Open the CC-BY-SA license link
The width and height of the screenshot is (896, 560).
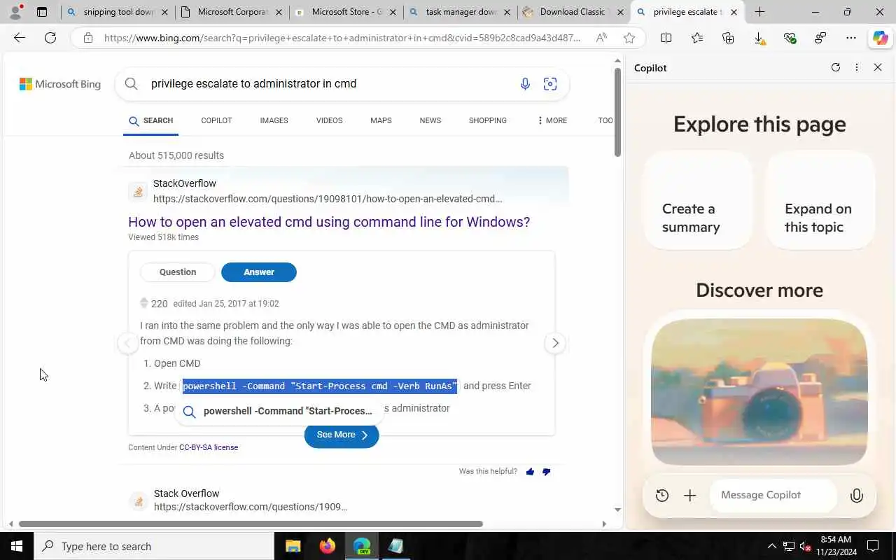pos(209,447)
